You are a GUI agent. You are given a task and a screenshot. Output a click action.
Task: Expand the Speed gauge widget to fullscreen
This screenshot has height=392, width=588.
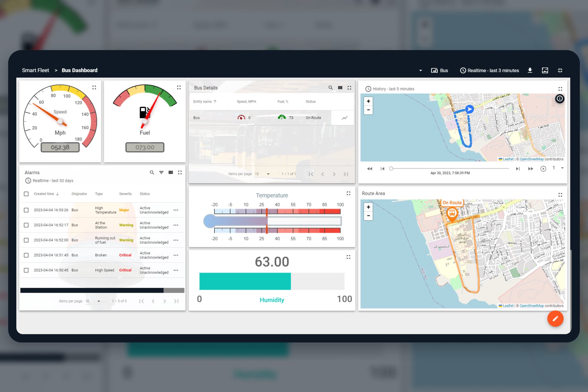[94, 87]
